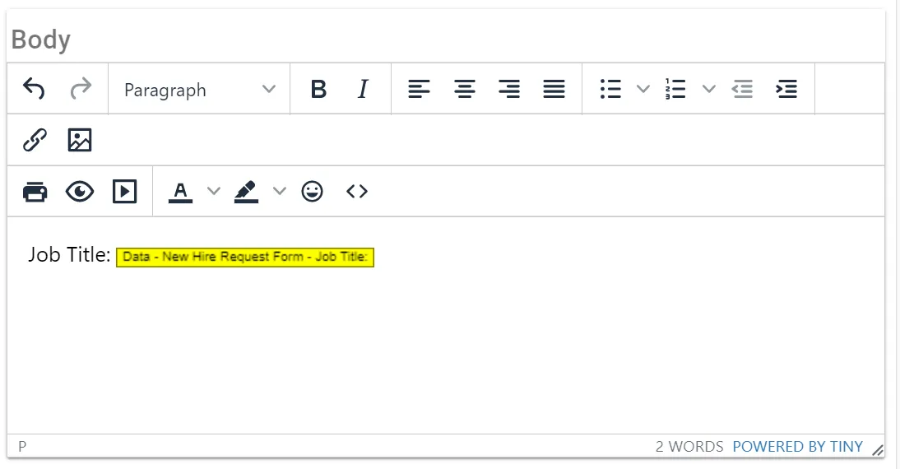Screen dimensions: 900x469
Task: Toggle Bold formatting
Action: (x=318, y=89)
